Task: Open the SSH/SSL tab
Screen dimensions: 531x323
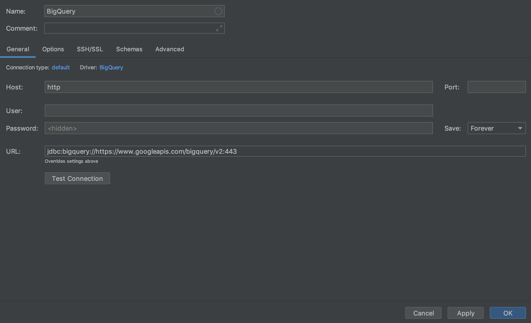Action: [x=90, y=49]
